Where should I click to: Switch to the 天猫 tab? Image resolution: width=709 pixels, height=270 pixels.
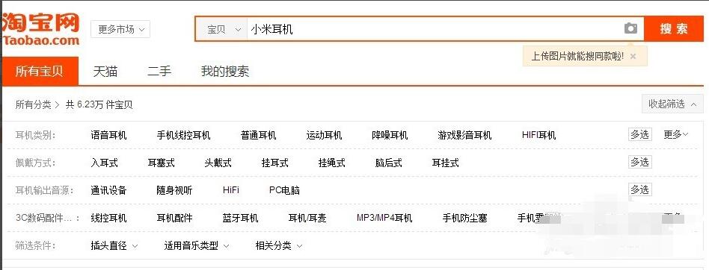point(105,71)
